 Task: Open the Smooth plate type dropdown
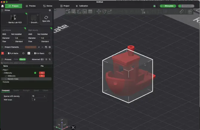pos(34,19)
